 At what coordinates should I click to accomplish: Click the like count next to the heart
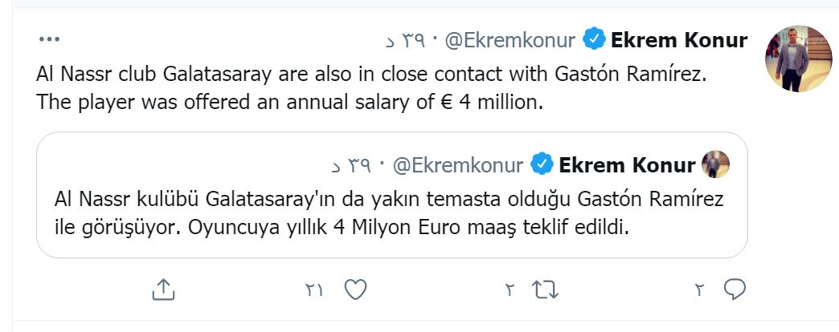click(x=314, y=290)
